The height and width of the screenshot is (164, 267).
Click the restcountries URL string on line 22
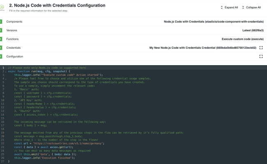pos(68,143)
